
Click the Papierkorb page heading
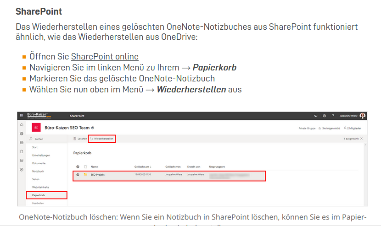click(x=82, y=153)
